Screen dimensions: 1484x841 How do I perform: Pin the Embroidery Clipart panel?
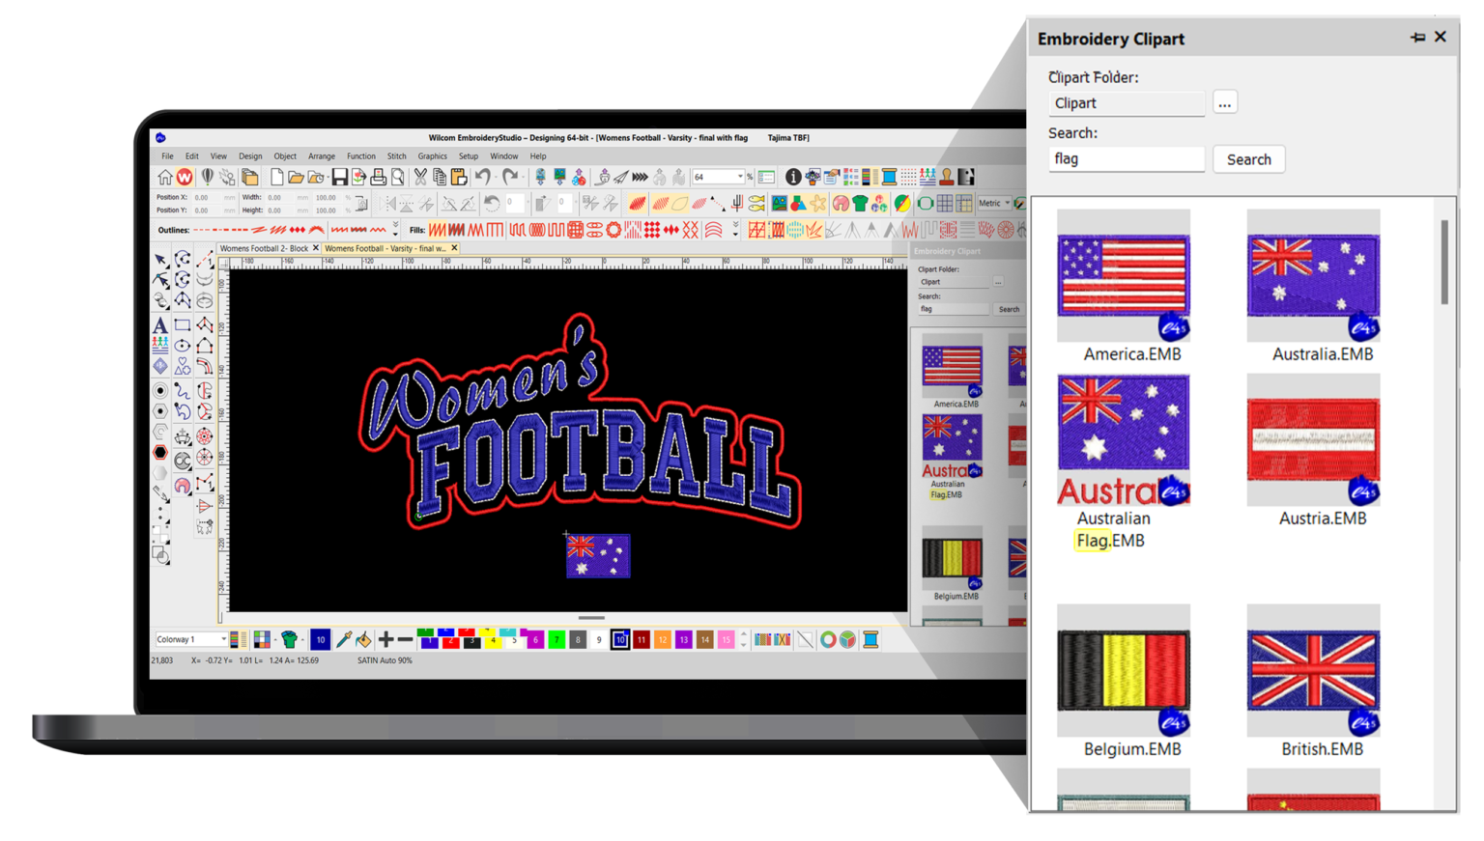[x=1417, y=37]
